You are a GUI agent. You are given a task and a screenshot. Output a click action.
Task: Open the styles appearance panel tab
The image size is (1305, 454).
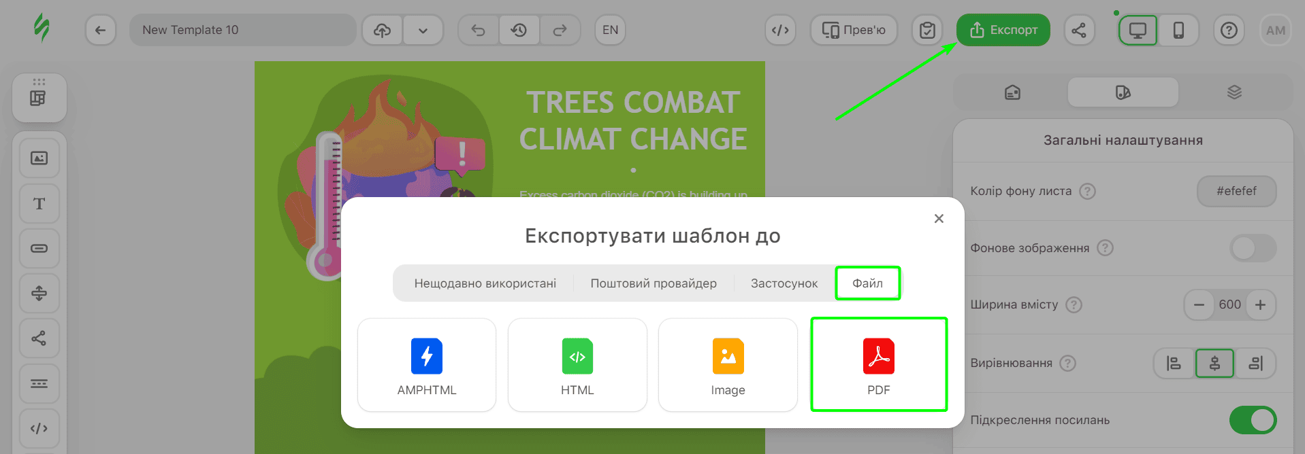(1123, 92)
